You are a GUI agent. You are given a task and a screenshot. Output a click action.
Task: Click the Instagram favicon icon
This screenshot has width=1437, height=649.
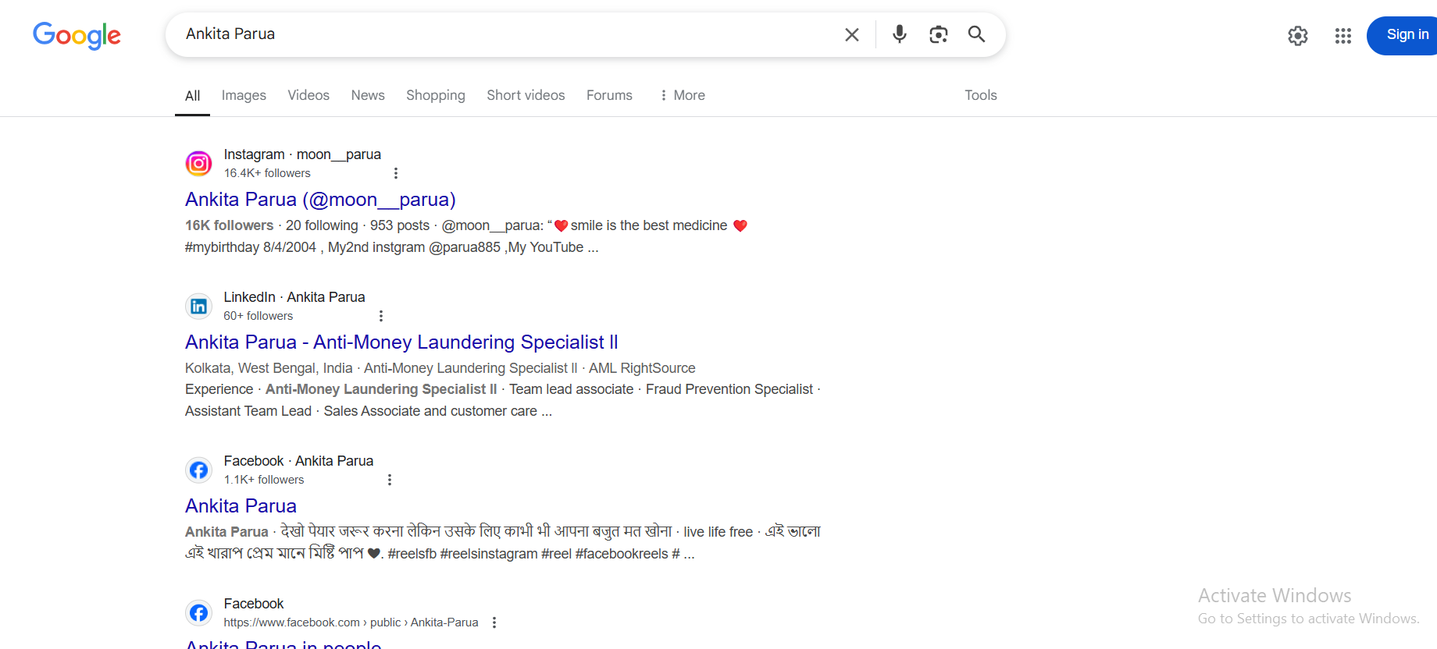point(198,164)
